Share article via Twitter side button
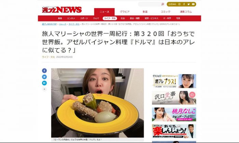239x143 pixels. point(44,77)
